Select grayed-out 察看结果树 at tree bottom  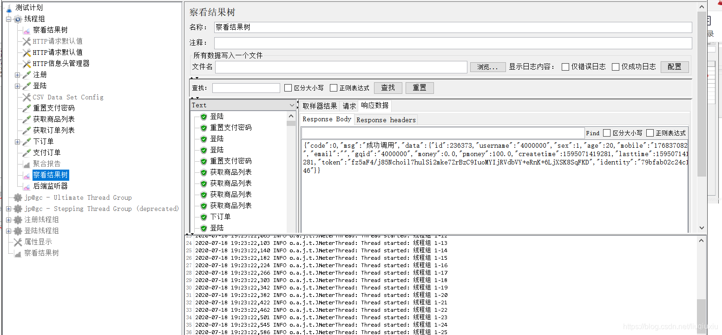click(41, 253)
